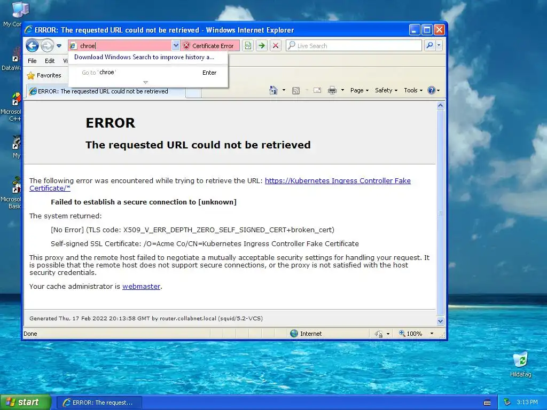The width and height of the screenshot is (547, 410).
Task: Open the Windows Start menu
Action: click(25, 402)
